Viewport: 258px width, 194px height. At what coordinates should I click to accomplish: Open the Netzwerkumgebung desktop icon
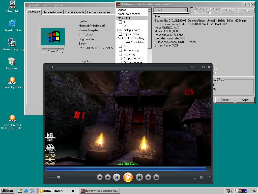(12, 44)
